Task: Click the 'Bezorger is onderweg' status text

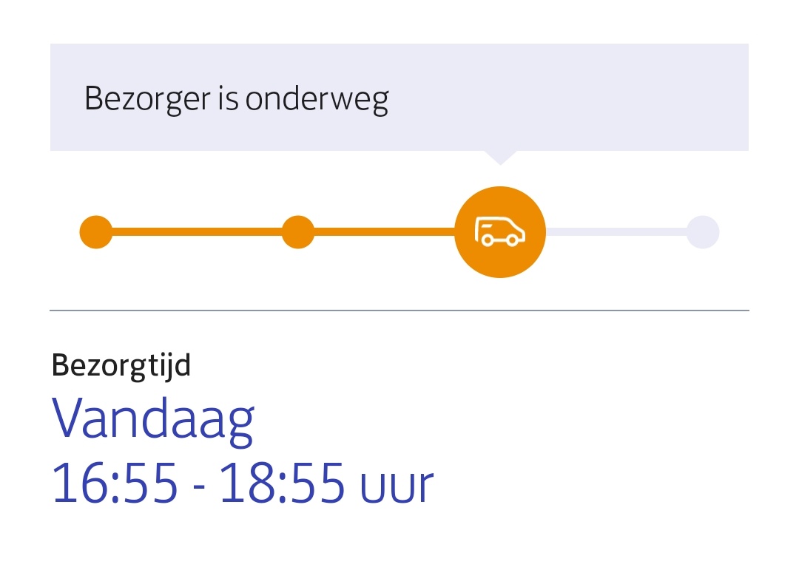Action: click(x=237, y=99)
